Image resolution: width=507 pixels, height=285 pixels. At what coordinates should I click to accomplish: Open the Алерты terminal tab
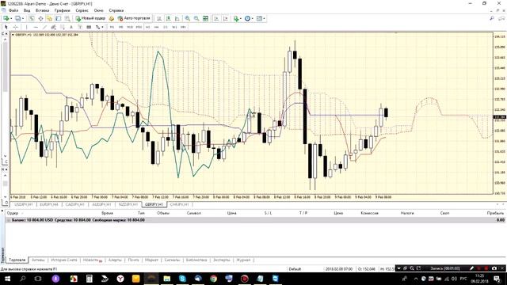pos(115,260)
